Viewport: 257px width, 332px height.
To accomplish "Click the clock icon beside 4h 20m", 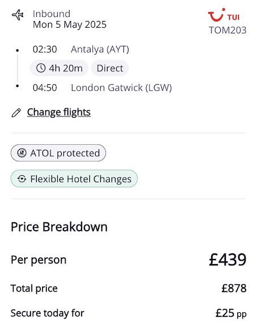I will [x=41, y=68].
